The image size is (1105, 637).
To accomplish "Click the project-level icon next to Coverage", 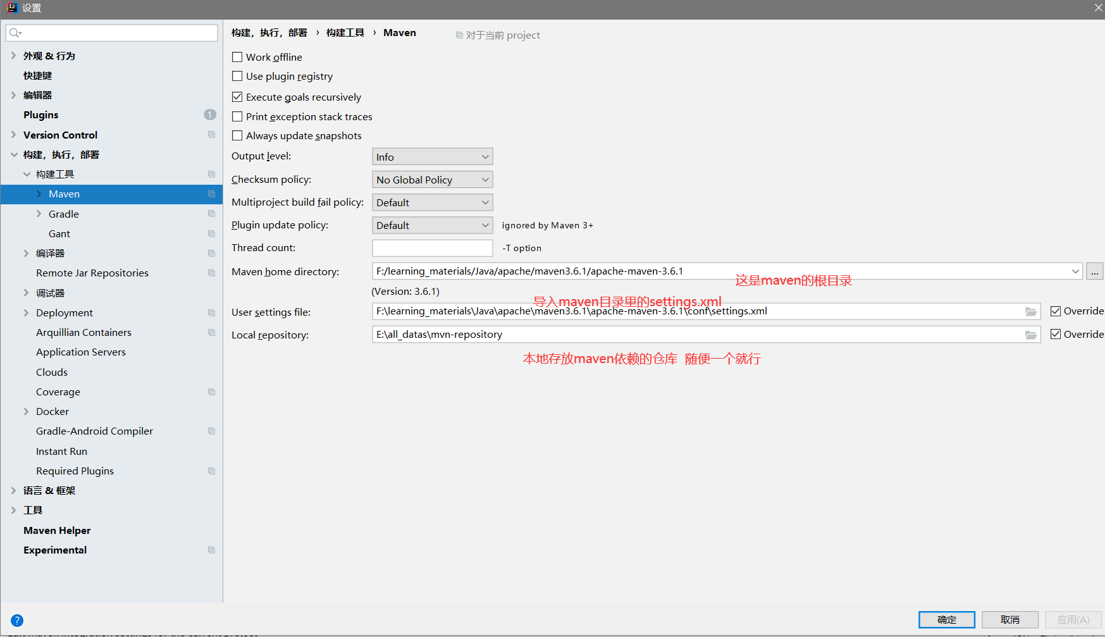I will [x=212, y=392].
